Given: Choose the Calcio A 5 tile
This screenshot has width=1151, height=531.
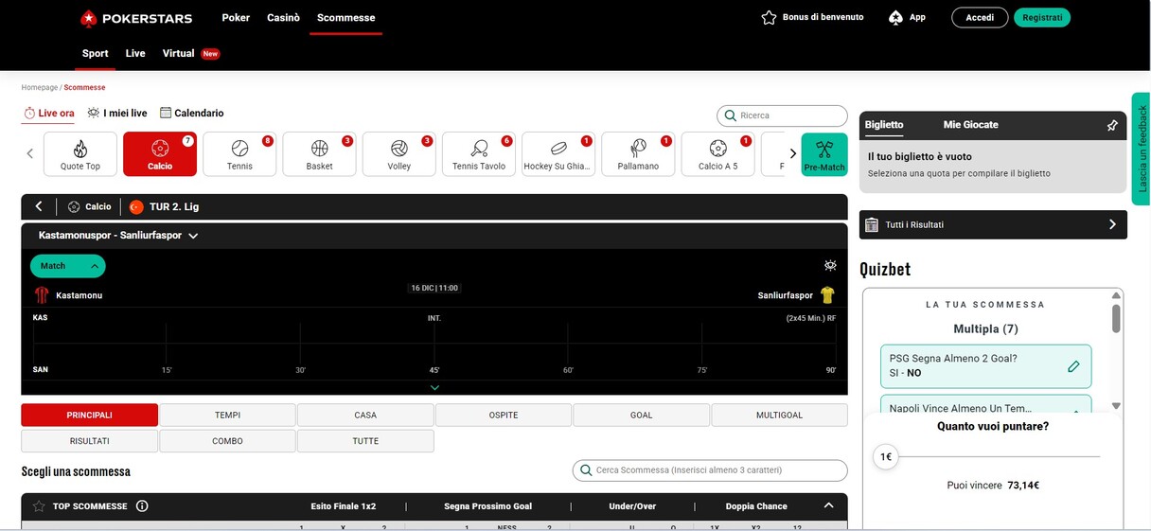Looking at the screenshot, I should point(717,154).
